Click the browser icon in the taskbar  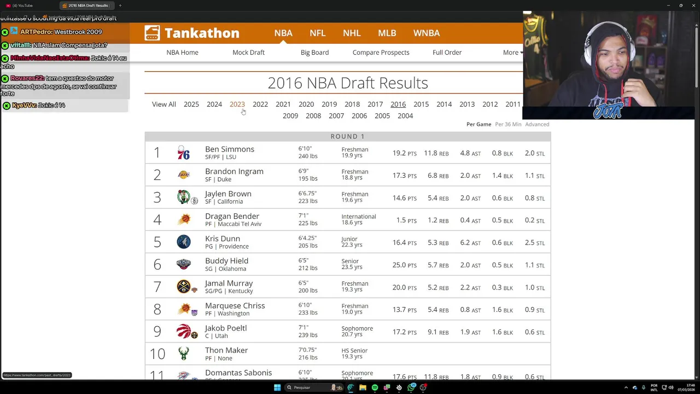[x=351, y=387]
